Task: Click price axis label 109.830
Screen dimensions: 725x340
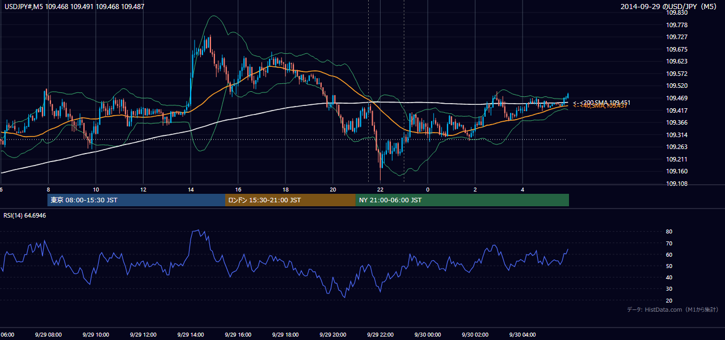Action: pyautogui.click(x=677, y=12)
